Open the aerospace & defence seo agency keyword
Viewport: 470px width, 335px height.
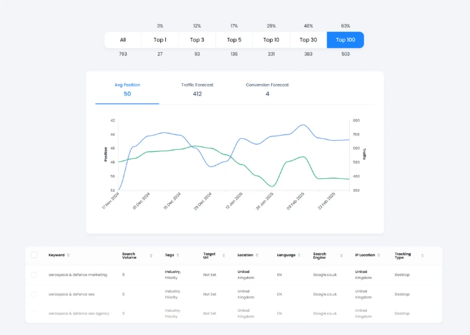click(79, 314)
